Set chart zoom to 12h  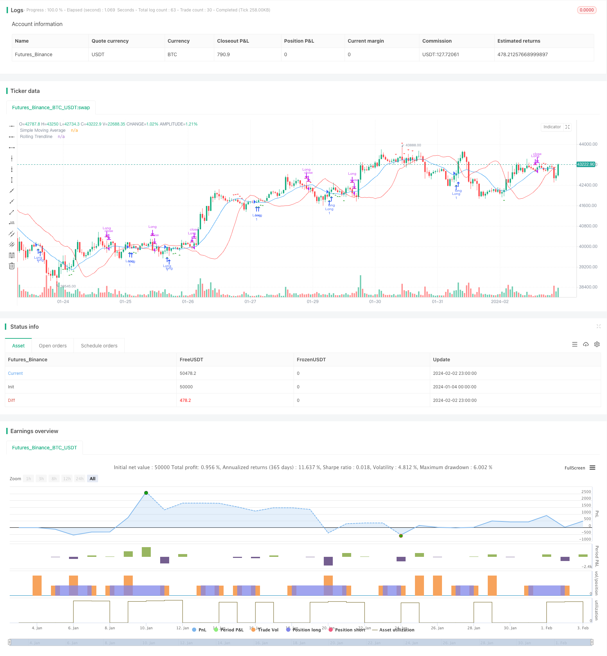(67, 478)
